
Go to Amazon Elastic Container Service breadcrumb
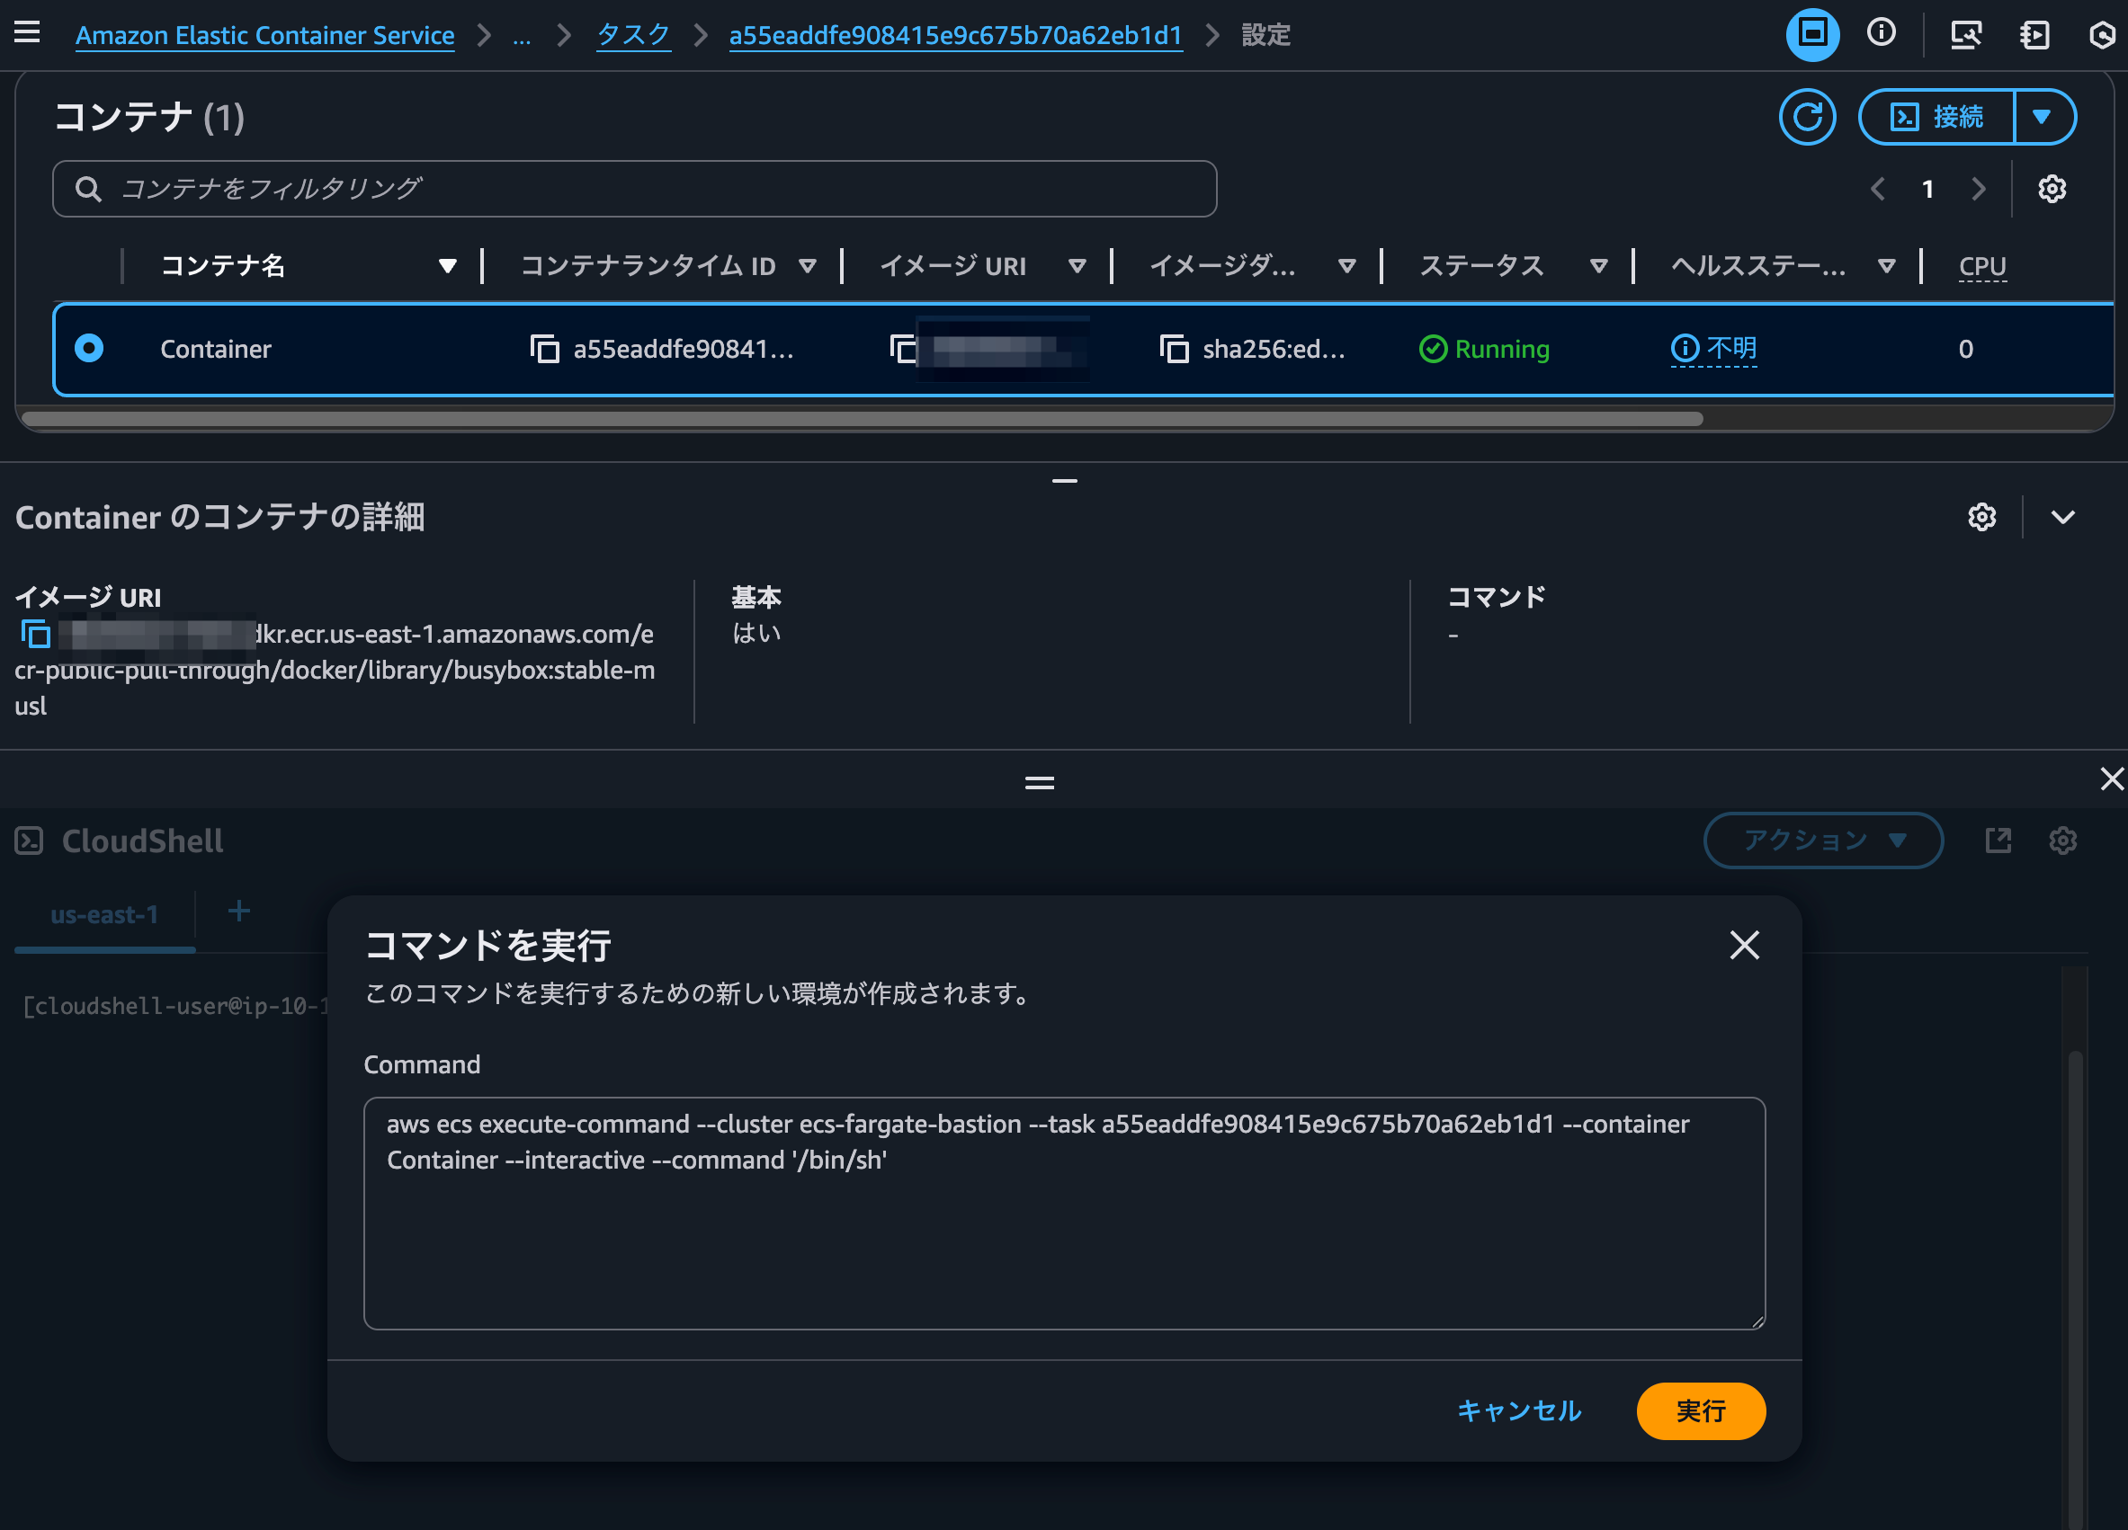pyautogui.click(x=264, y=36)
